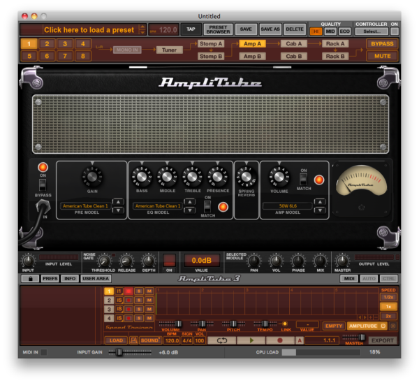Click the track 1 input I1 button
The width and height of the screenshot is (419, 383).
pyautogui.click(x=119, y=291)
